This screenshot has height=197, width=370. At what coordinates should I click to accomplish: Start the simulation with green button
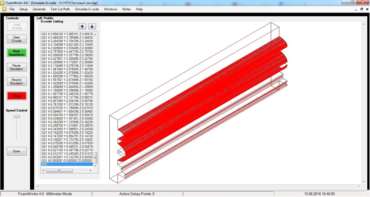coord(17,53)
